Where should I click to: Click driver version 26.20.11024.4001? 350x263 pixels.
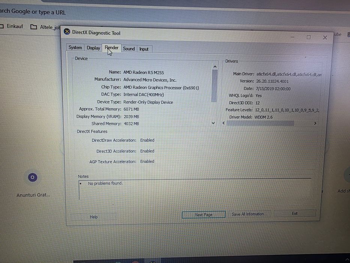[x=272, y=81]
